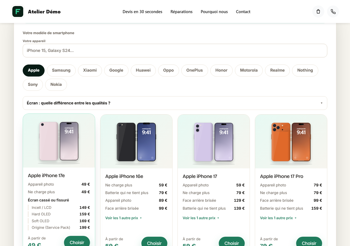This screenshot has width=350, height=246.
Task: Open Devis en 30 secondes menu
Action: click(x=142, y=12)
